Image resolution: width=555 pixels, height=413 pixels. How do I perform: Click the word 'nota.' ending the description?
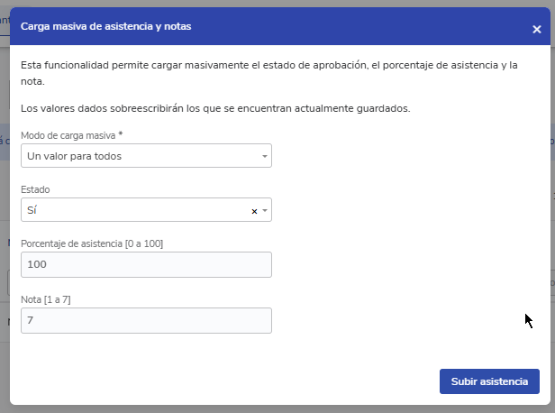(x=33, y=81)
